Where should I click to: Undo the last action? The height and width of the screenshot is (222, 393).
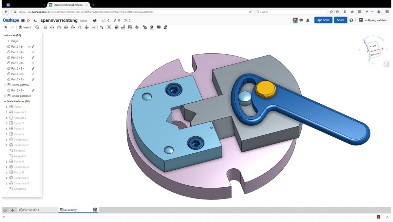[x=5, y=27]
